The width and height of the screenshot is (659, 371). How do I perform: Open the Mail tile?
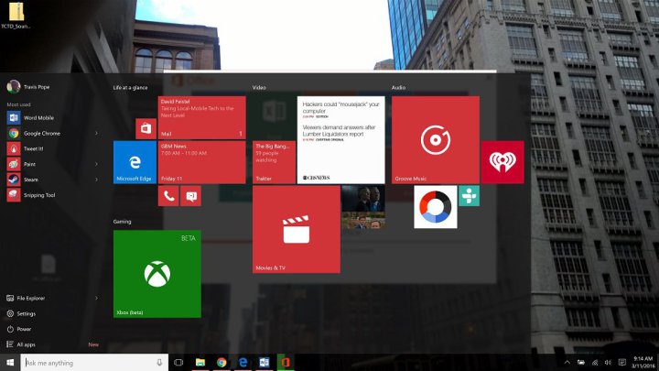click(201, 117)
